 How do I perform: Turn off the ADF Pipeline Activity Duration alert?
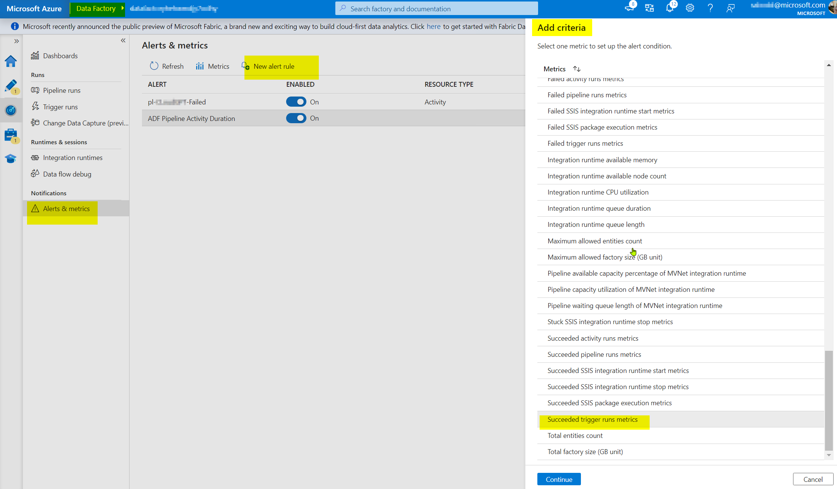click(296, 118)
